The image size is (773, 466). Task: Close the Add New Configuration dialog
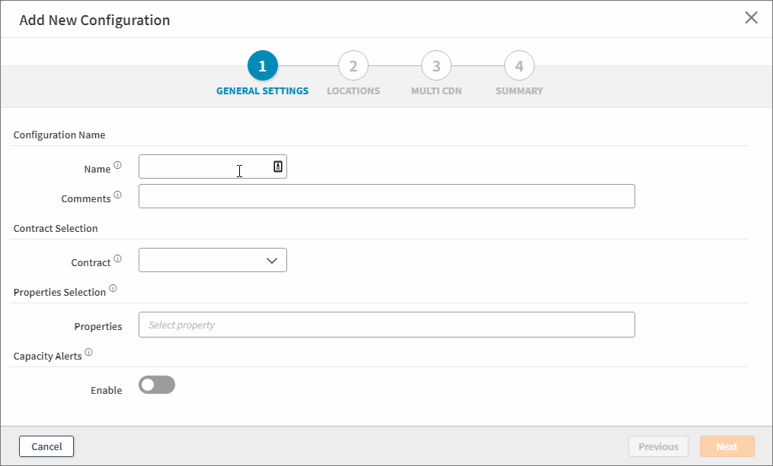pos(751,18)
